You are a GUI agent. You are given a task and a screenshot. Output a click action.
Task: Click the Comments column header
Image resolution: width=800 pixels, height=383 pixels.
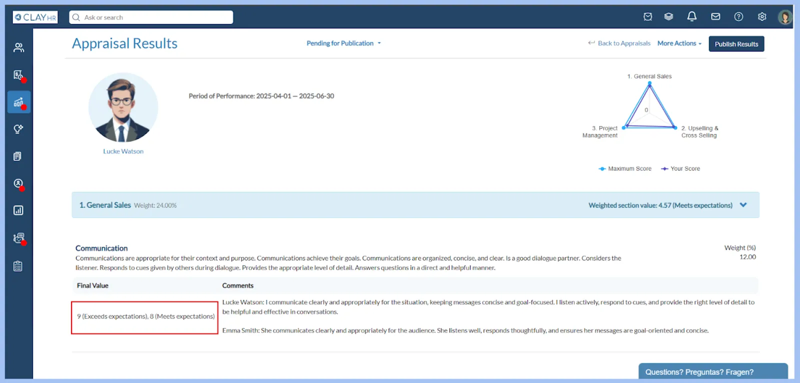point(238,285)
